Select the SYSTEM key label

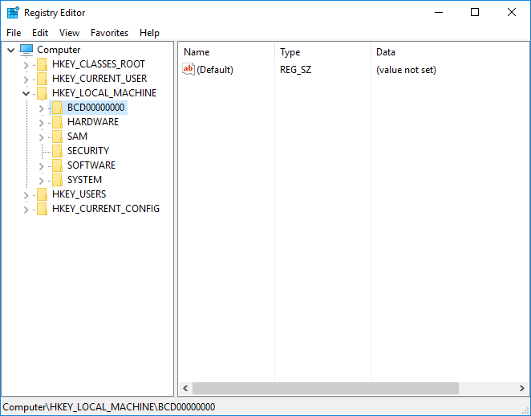(84, 180)
